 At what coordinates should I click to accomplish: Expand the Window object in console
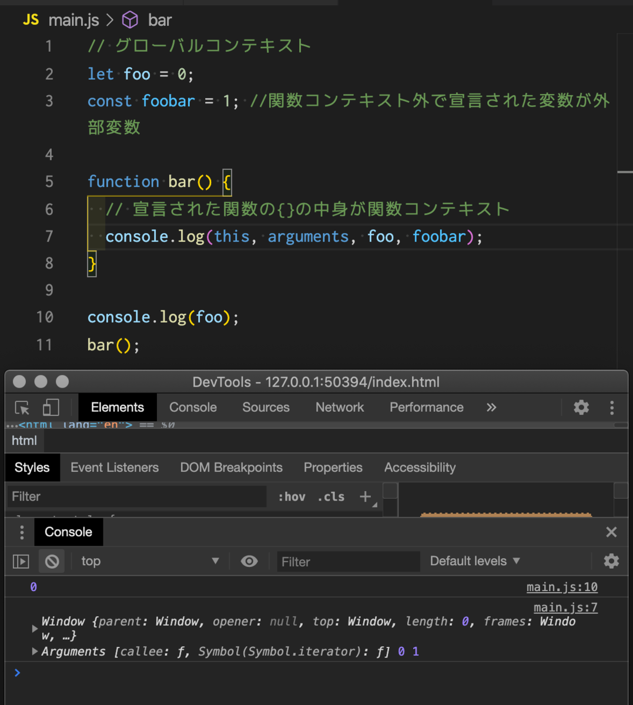[35, 628]
